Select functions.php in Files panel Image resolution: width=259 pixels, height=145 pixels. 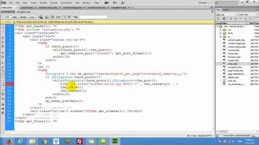click(234, 57)
